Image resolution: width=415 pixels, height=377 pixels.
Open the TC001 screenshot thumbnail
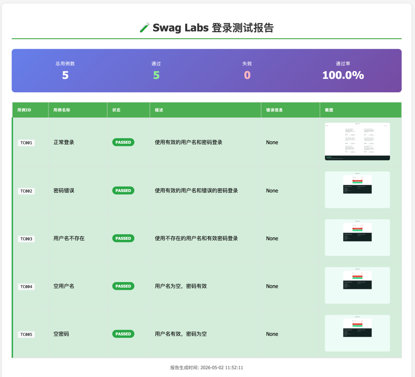pyautogui.click(x=357, y=141)
